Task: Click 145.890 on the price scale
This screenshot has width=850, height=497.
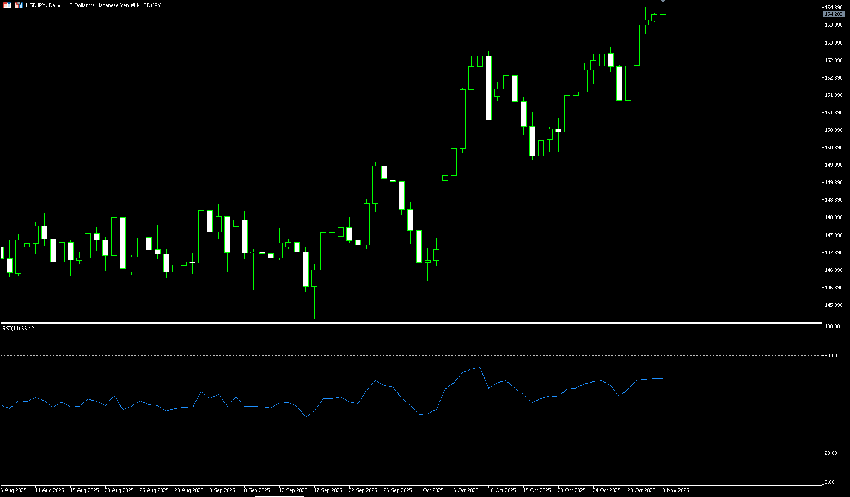Action: 834,305
